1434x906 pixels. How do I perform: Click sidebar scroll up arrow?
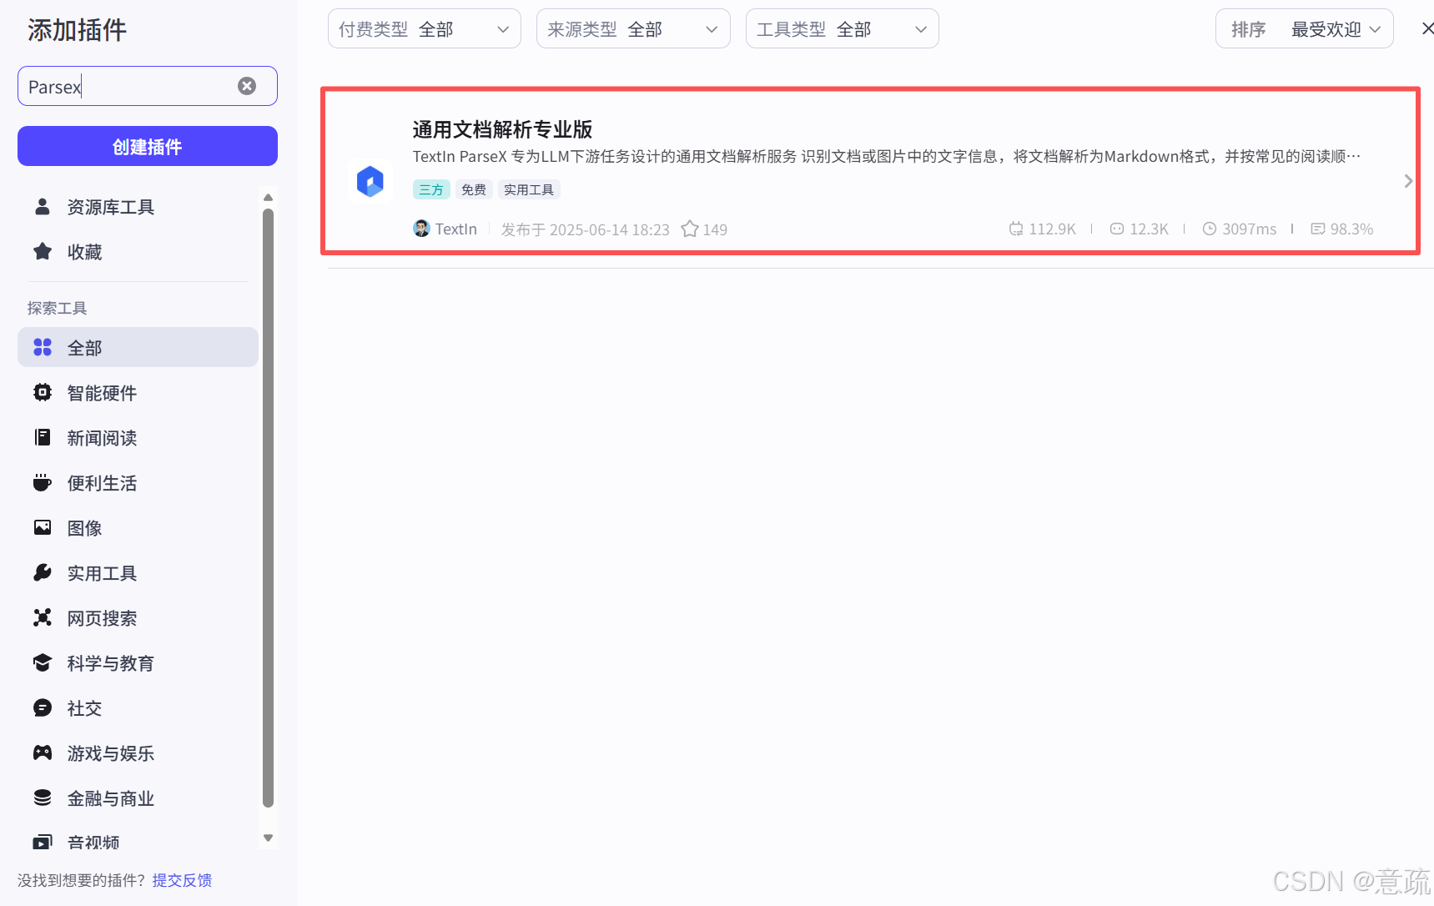pos(268,198)
